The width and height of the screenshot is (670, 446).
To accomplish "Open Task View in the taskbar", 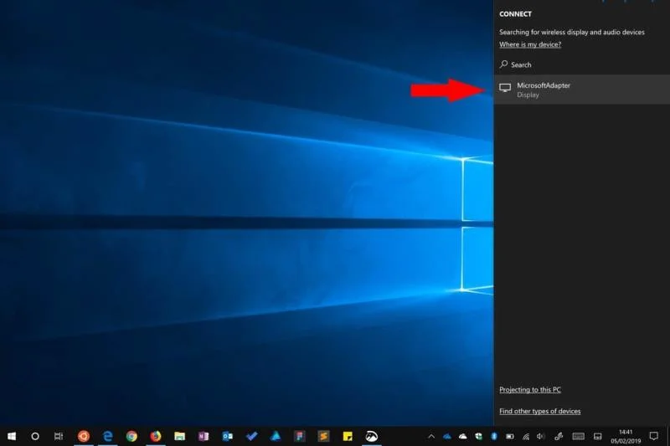I will click(59, 436).
